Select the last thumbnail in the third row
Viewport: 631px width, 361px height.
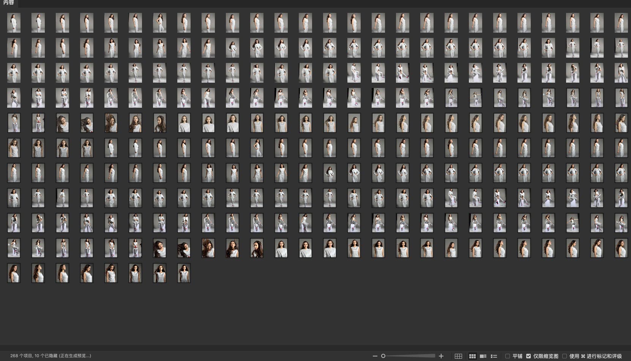click(x=621, y=73)
